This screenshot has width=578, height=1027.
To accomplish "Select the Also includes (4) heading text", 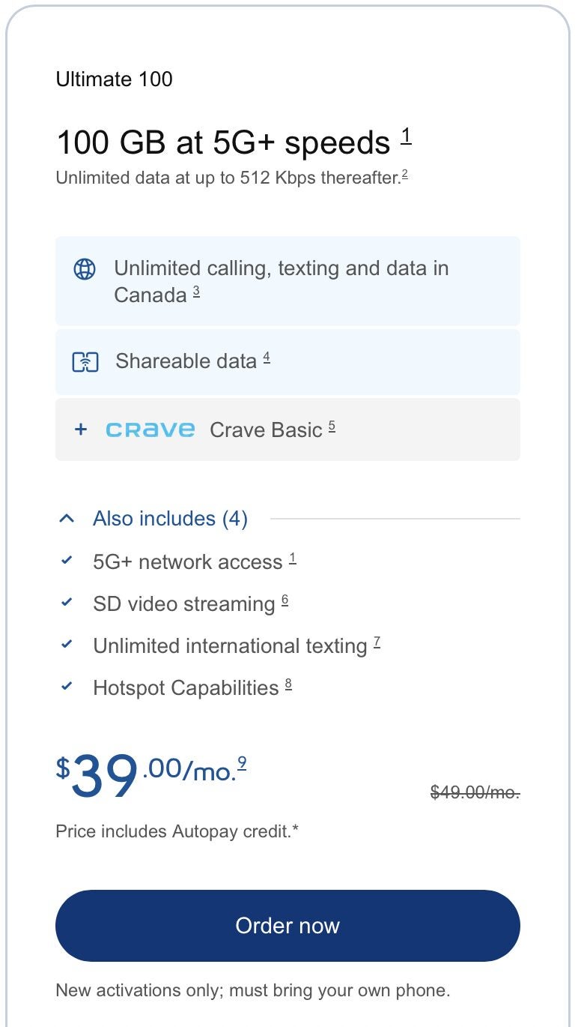I will pos(169,518).
